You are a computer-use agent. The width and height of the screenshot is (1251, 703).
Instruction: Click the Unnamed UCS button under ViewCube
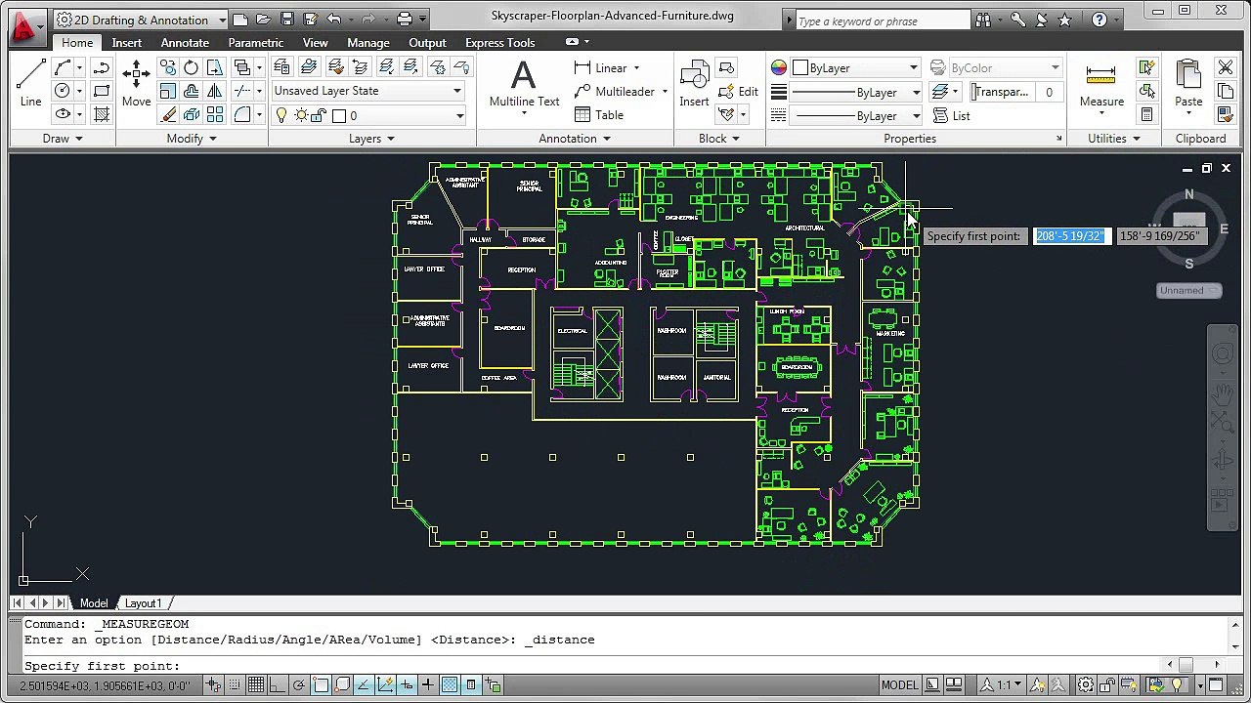point(1188,290)
